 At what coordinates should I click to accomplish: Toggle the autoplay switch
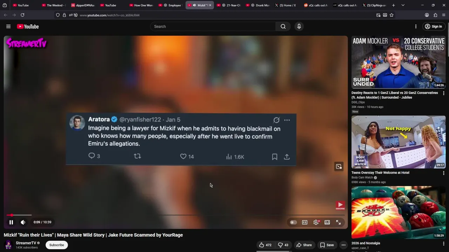[293, 222]
